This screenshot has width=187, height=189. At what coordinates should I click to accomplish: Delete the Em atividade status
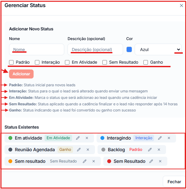coord(87,138)
